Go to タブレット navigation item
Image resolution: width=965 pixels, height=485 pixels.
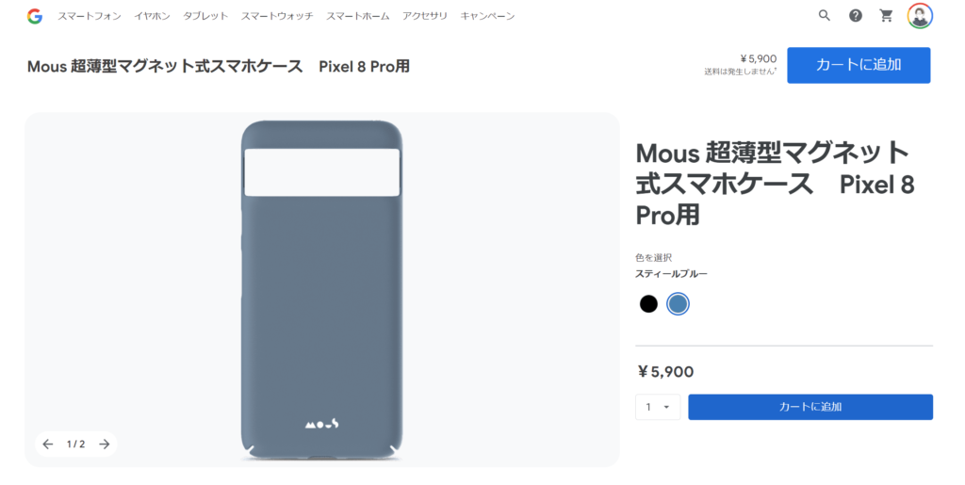pos(205,17)
